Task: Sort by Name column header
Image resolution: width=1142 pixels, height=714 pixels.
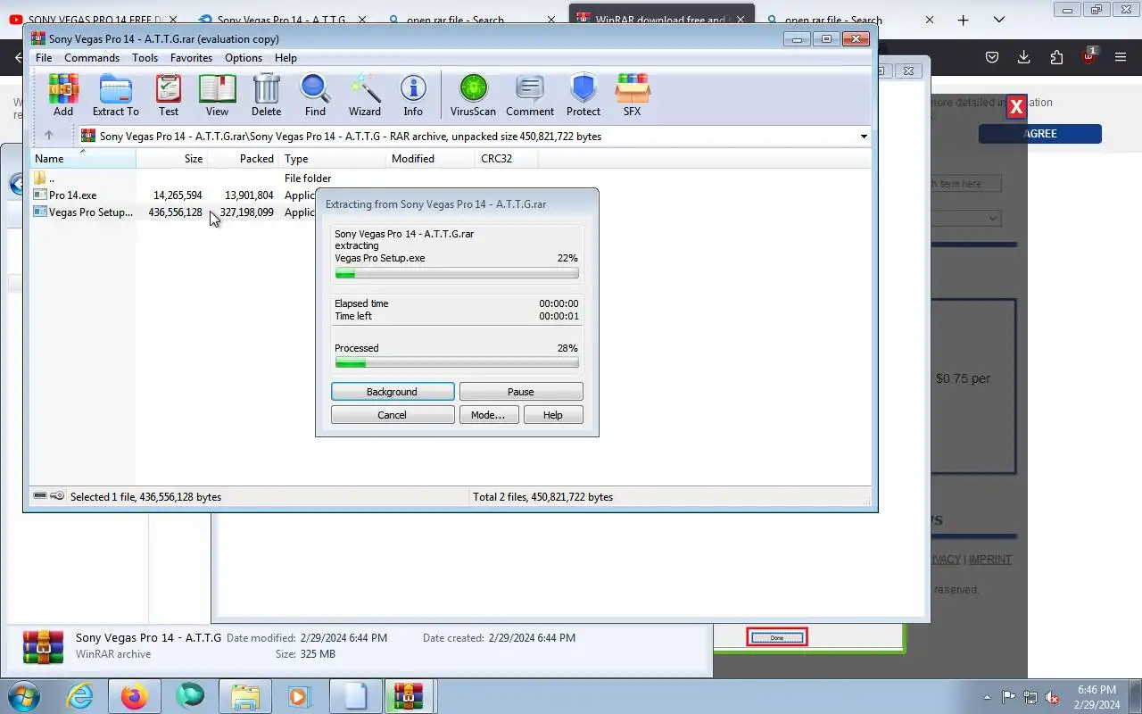Action: click(x=83, y=159)
